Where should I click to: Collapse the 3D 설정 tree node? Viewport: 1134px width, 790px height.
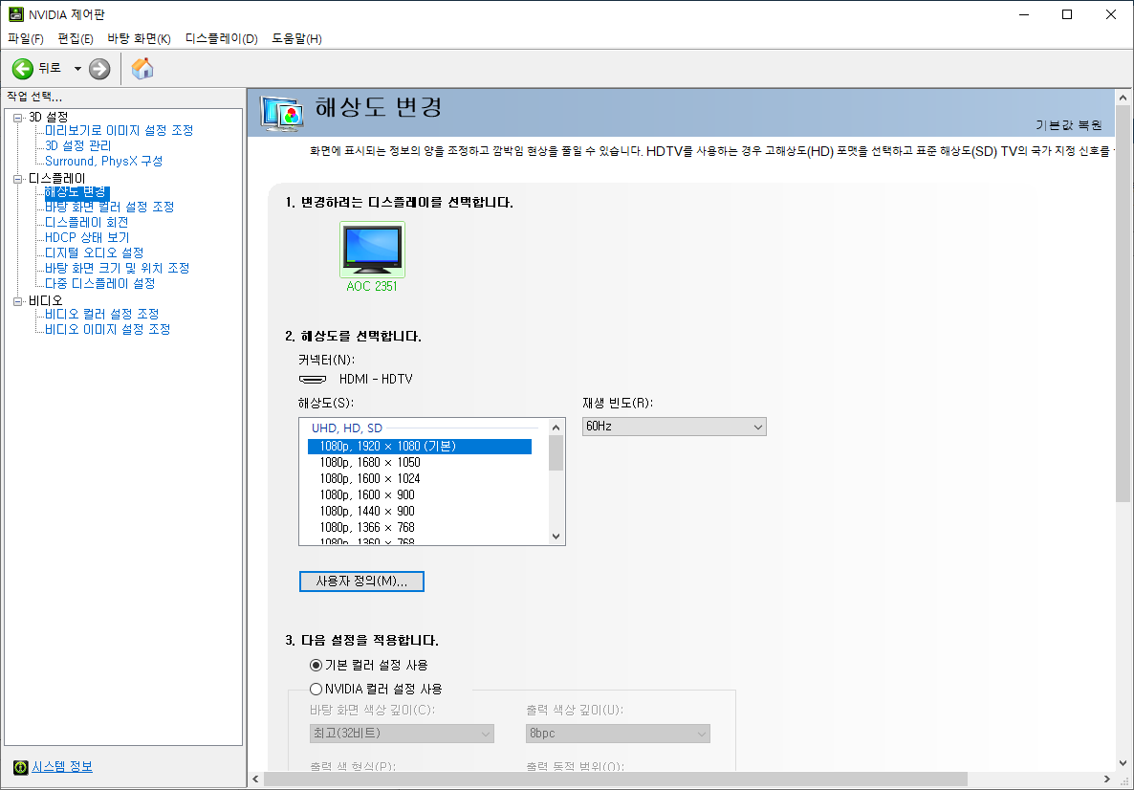click(18, 118)
